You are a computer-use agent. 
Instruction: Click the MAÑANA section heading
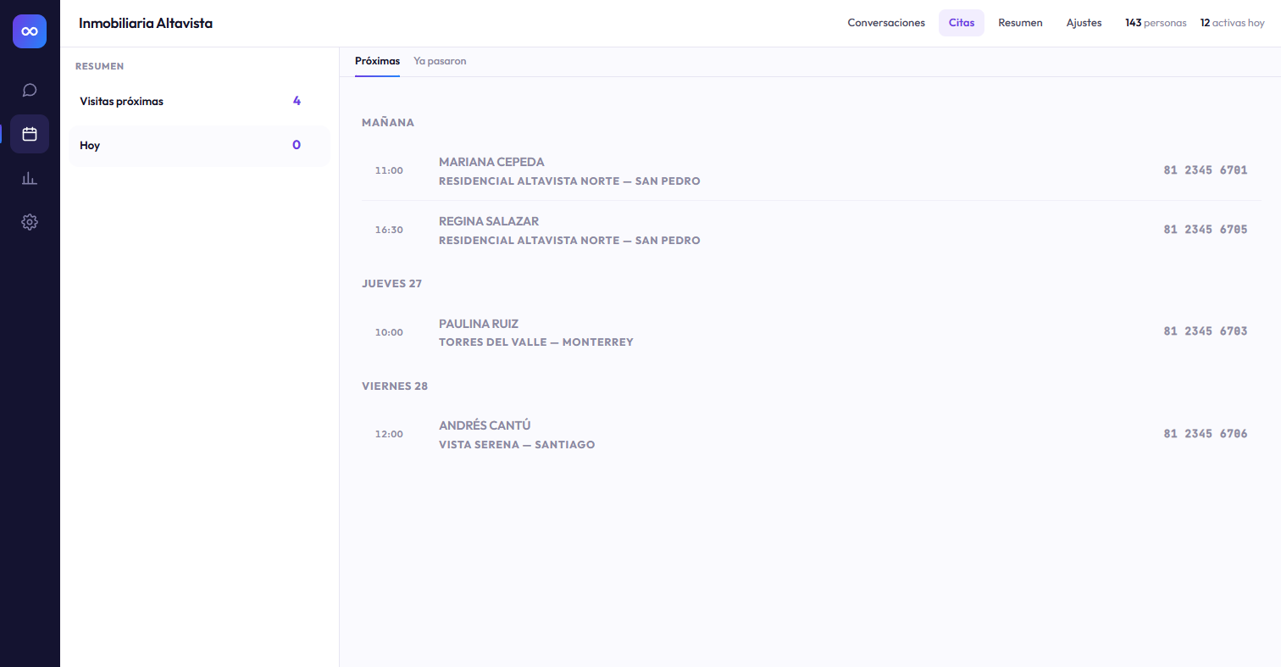388,123
